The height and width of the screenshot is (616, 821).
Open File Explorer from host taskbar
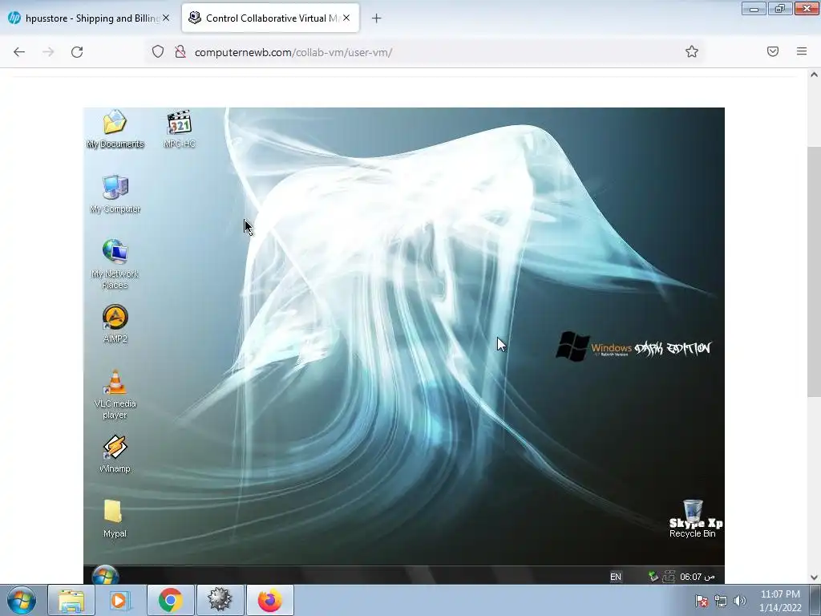71,600
